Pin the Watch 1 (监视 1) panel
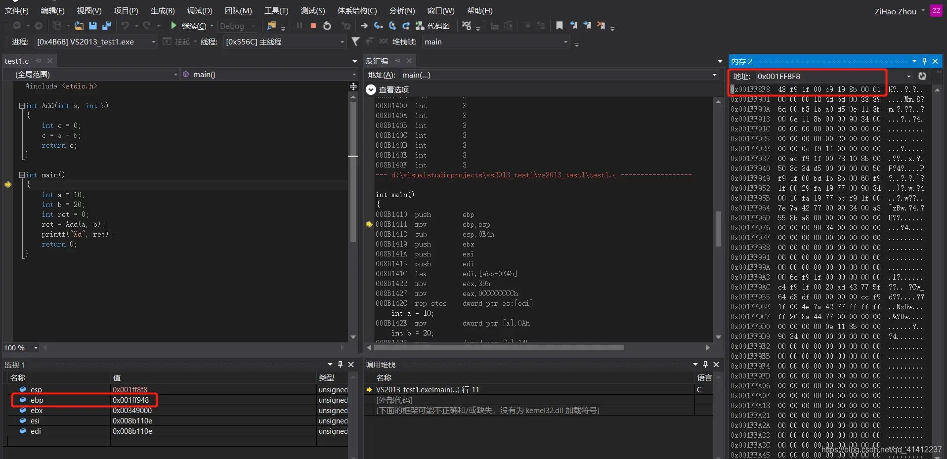The height and width of the screenshot is (459, 947). pyautogui.click(x=340, y=364)
